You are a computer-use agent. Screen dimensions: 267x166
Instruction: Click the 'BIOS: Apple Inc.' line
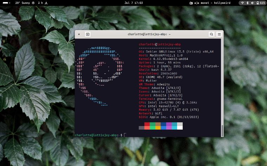point(169,117)
